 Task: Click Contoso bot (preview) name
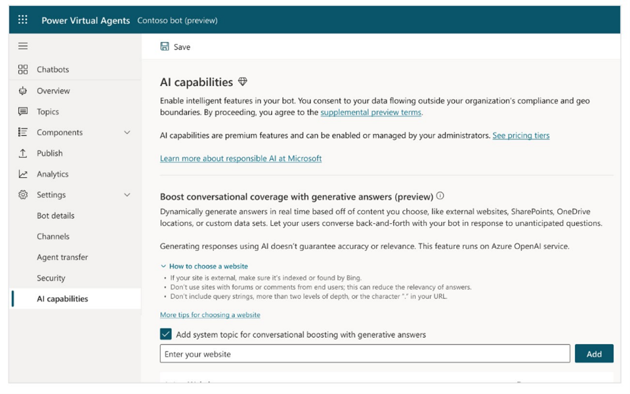177,20
